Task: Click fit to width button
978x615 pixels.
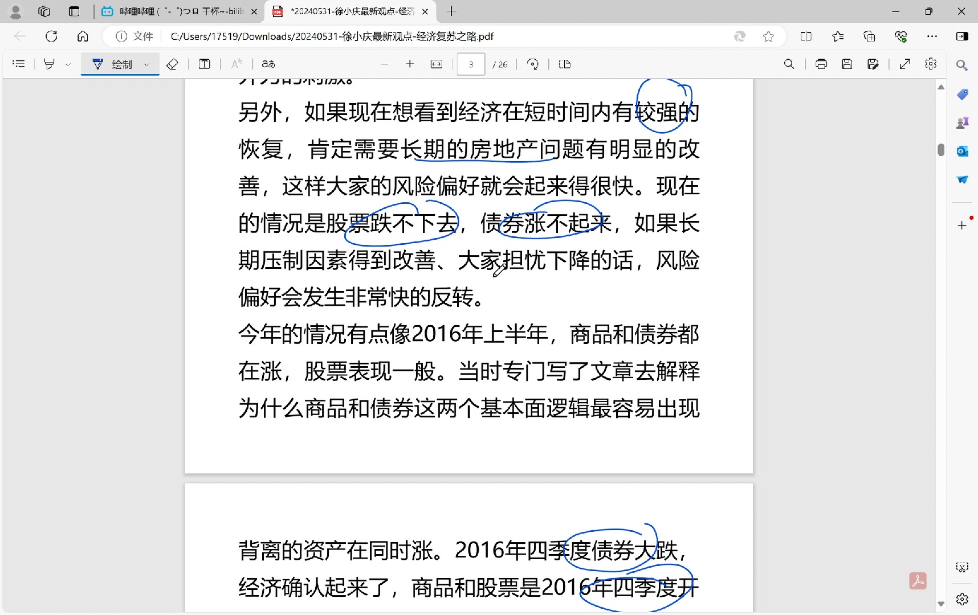Action: (x=437, y=64)
